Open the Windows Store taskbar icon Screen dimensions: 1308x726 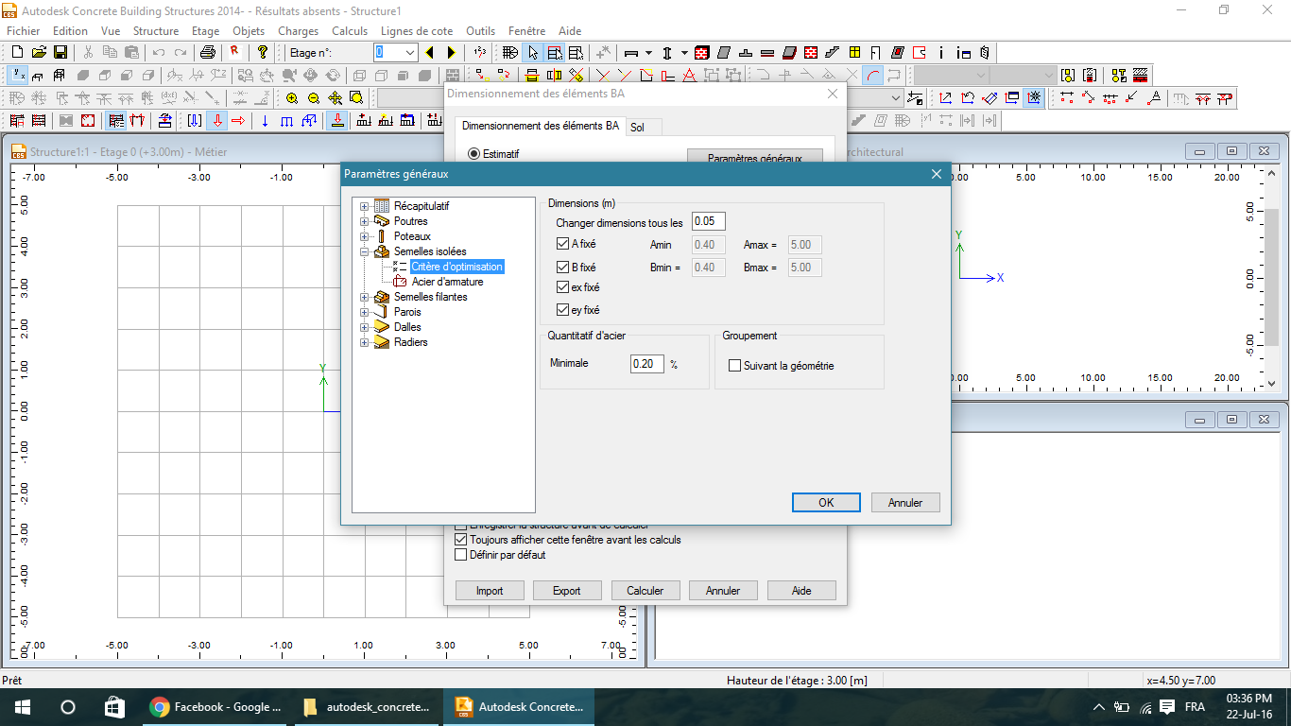tap(112, 706)
